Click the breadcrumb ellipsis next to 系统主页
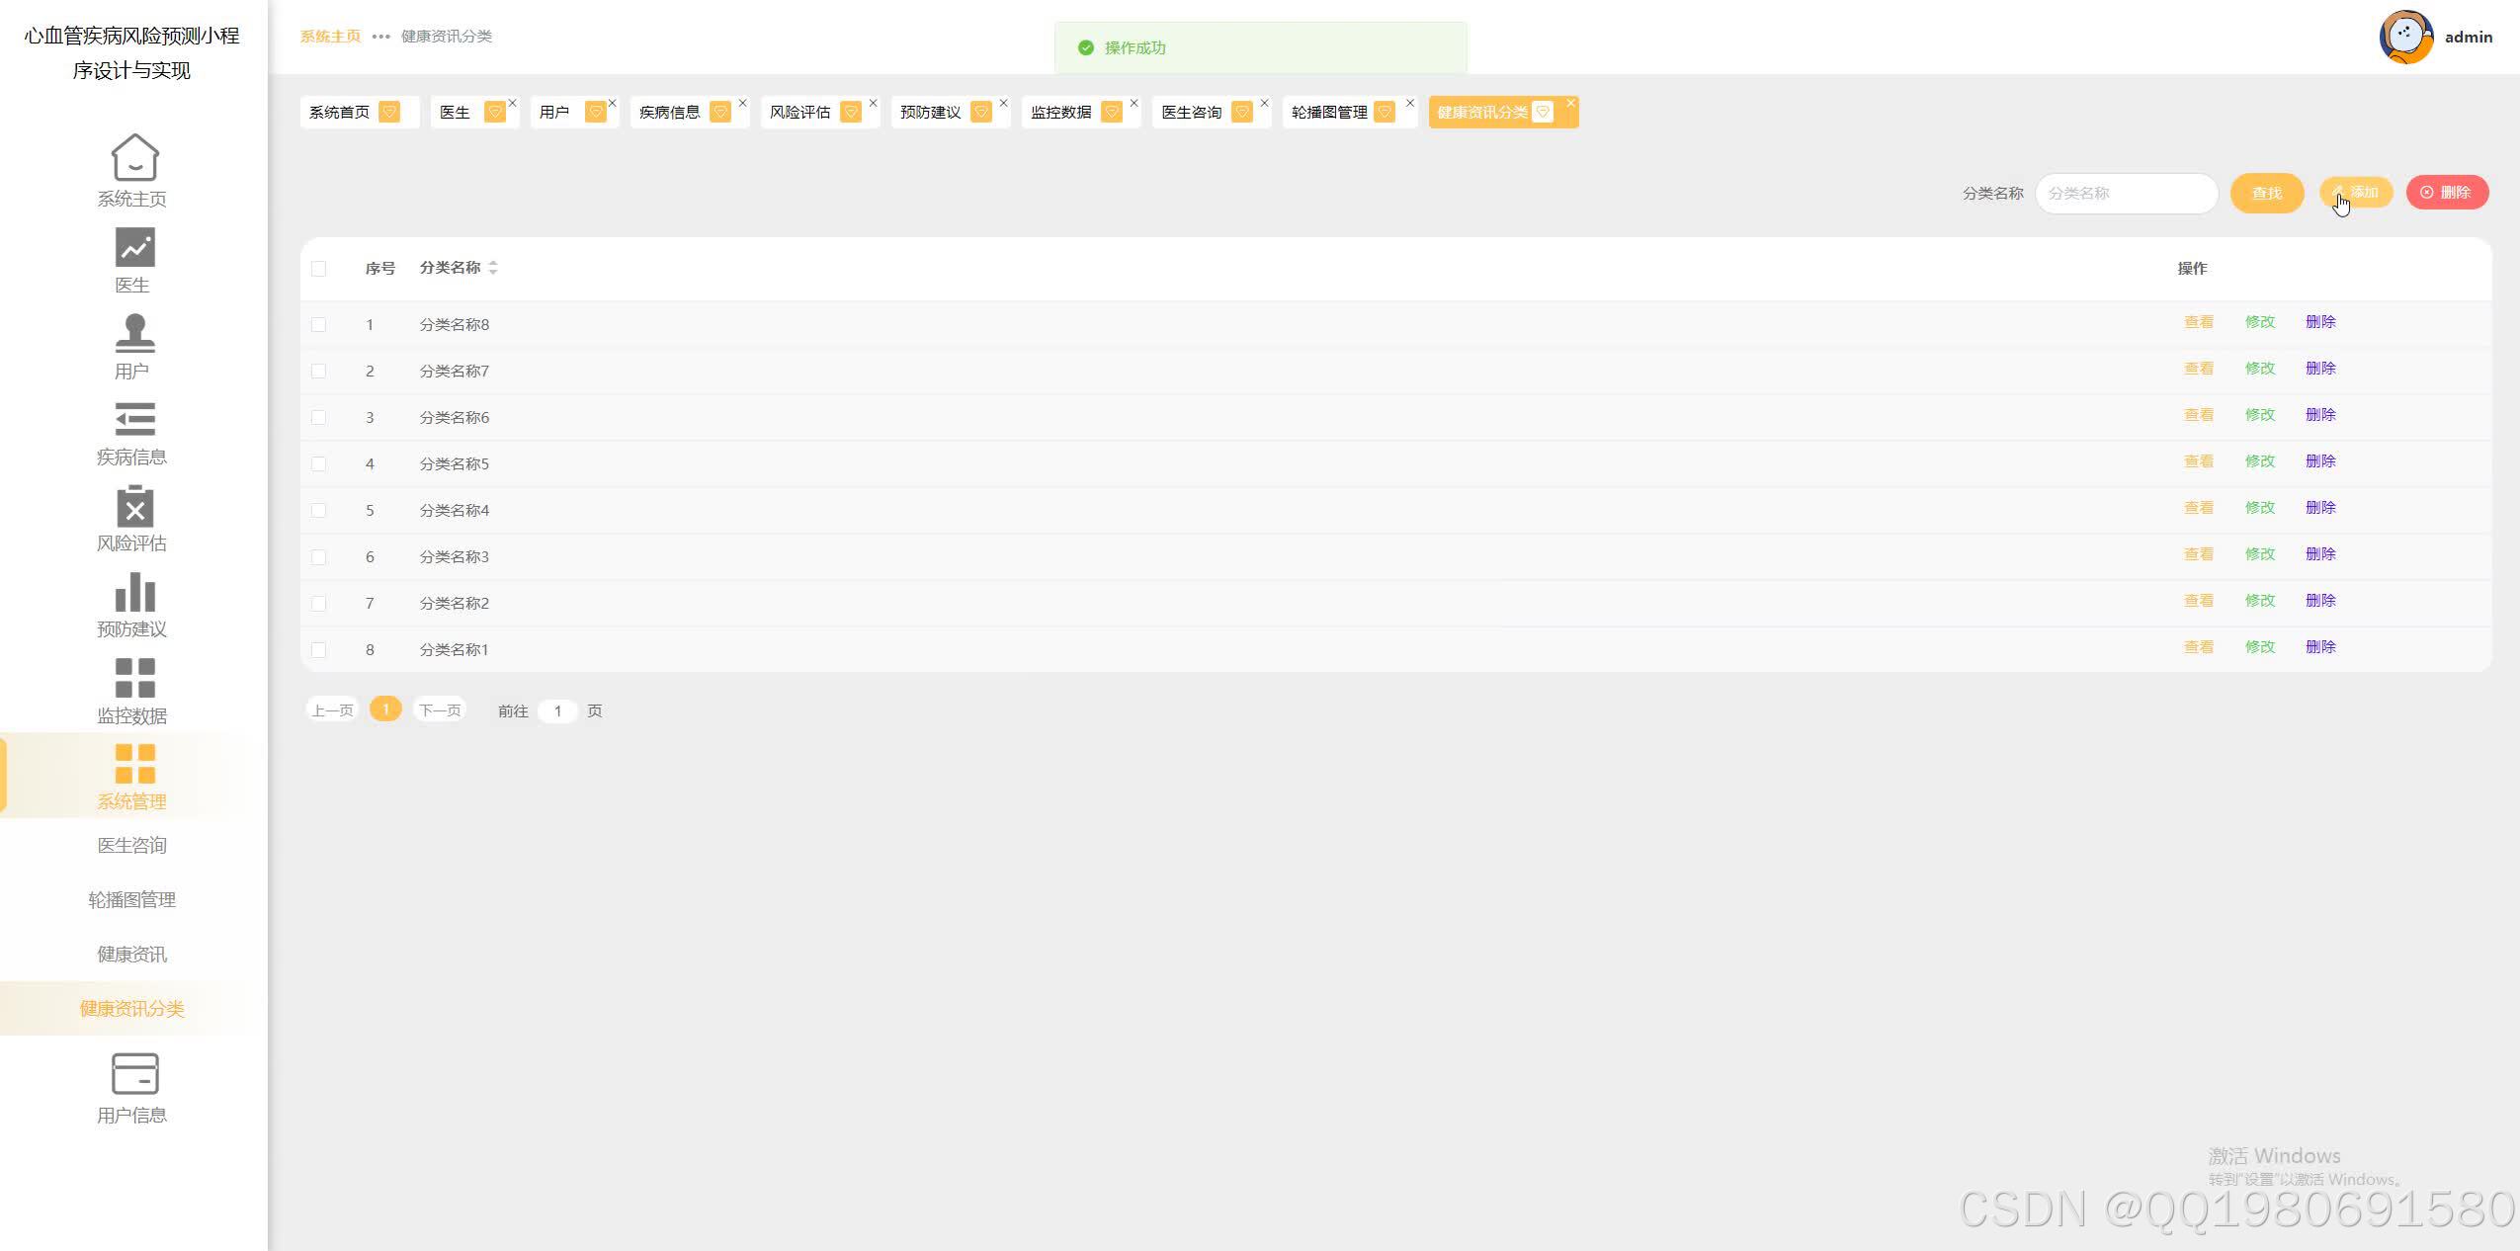Viewport: 2520px width, 1251px height. coord(380,37)
